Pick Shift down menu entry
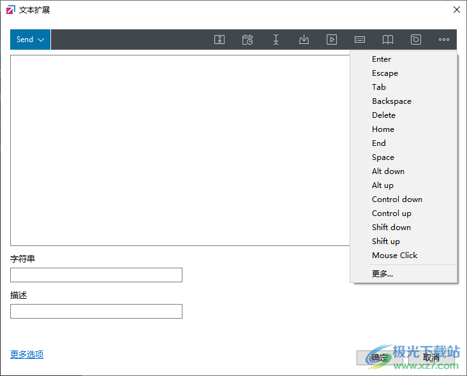 click(x=404, y=227)
